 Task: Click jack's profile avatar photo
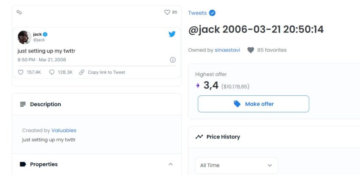pos(25,37)
